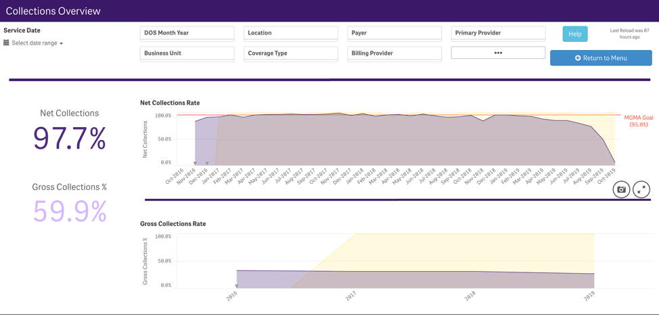Click the Oct-2016 axis label

point(174,176)
